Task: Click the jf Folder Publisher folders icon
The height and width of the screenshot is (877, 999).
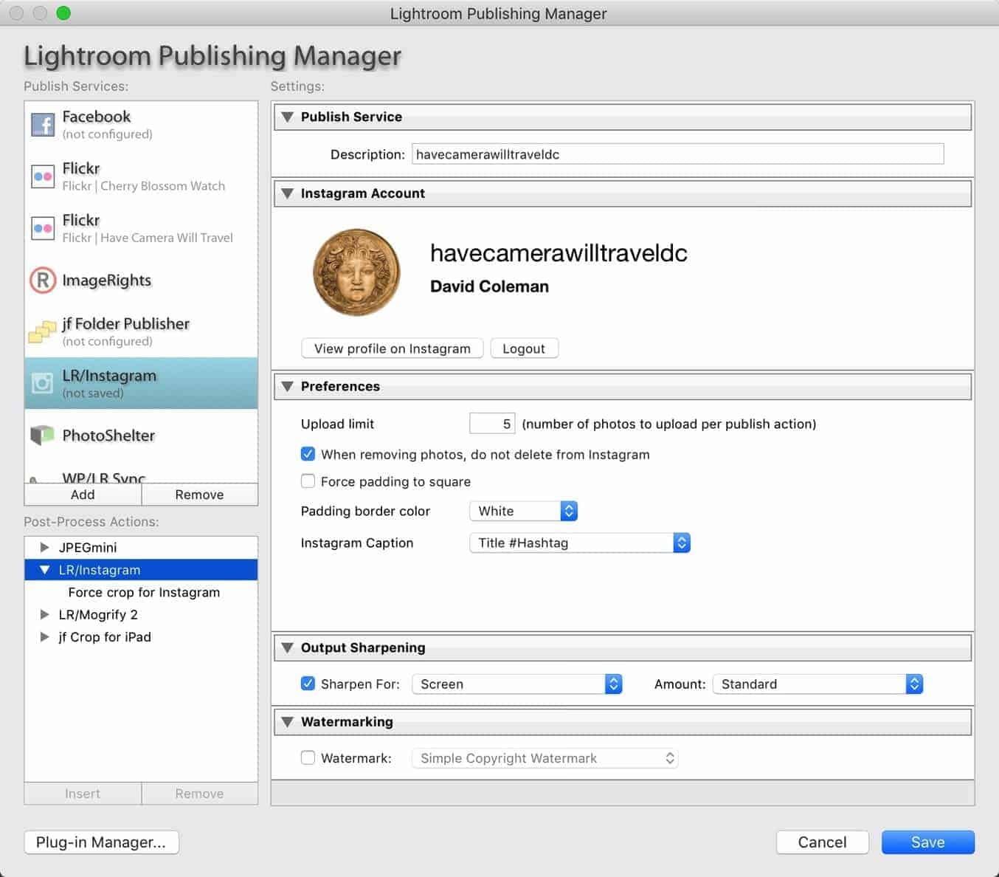Action: click(x=42, y=332)
